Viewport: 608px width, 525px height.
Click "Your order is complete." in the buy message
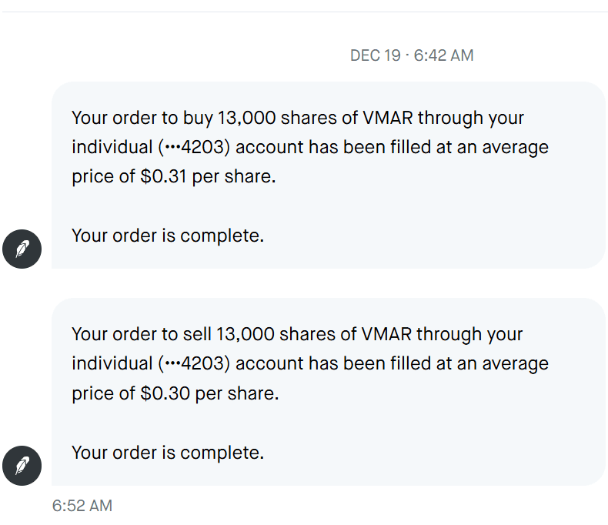(x=168, y=236)
